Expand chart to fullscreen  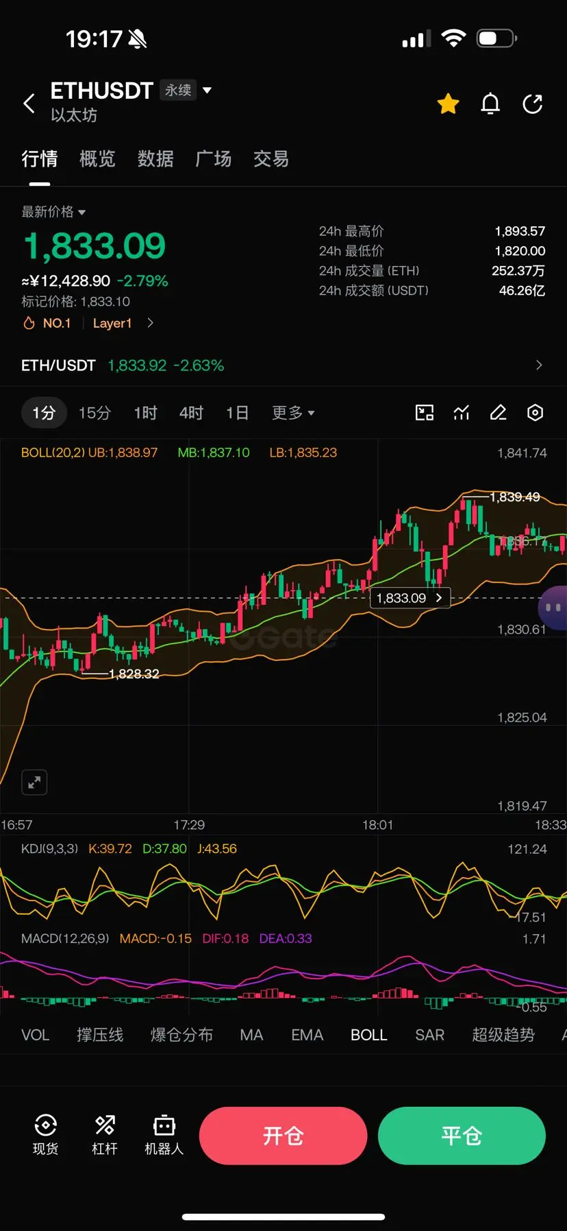pyautogui.click(x=34, y=782)
